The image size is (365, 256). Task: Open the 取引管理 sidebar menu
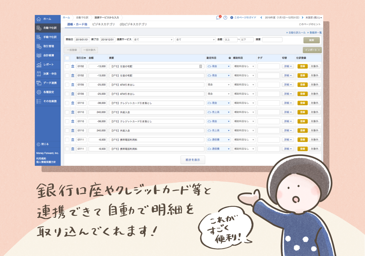[48, 46]
